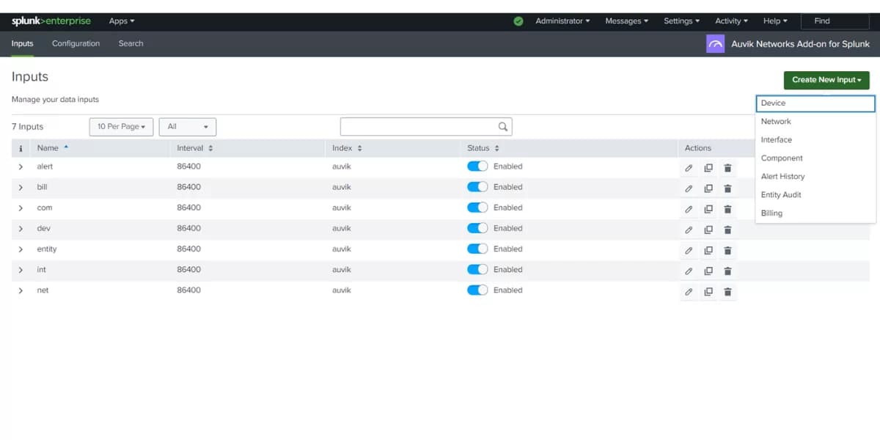Image resolution: width=880 pixels, height=440 pixels.
Task: Toggle the entity input to disabled
Action: (477, 249)
